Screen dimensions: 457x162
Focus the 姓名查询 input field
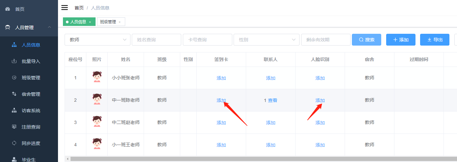(157, 40)
